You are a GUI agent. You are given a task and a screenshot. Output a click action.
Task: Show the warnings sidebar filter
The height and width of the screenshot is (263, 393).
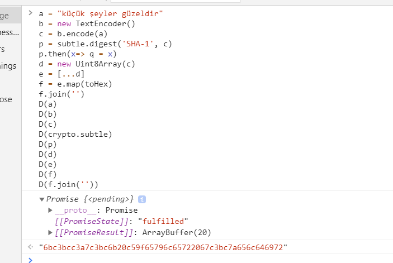[11, 66]
